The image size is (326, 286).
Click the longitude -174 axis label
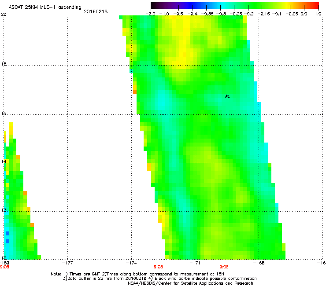131,263
